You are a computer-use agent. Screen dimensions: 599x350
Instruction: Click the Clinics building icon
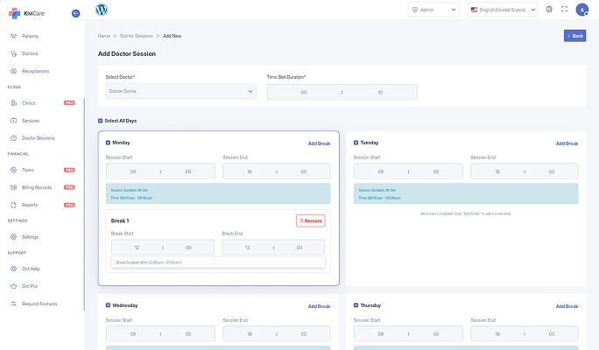tap(14, 103)
